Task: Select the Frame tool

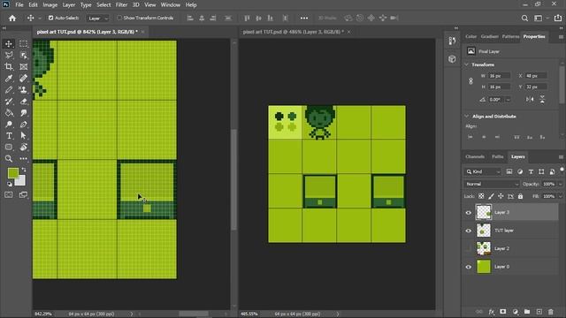Action: [x=24, y=67]
